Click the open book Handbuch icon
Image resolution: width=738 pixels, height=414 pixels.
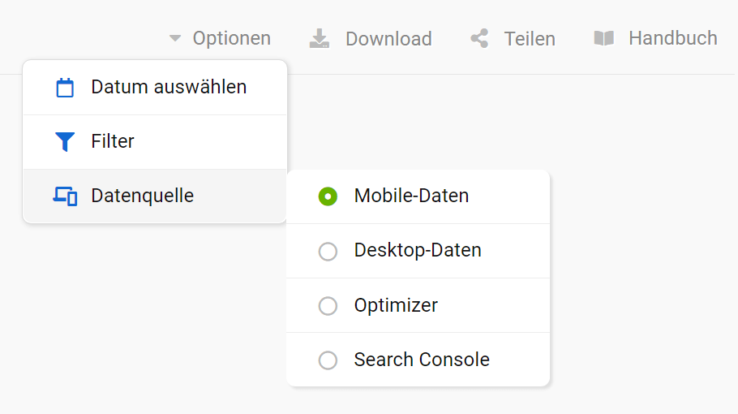(603, 39)
